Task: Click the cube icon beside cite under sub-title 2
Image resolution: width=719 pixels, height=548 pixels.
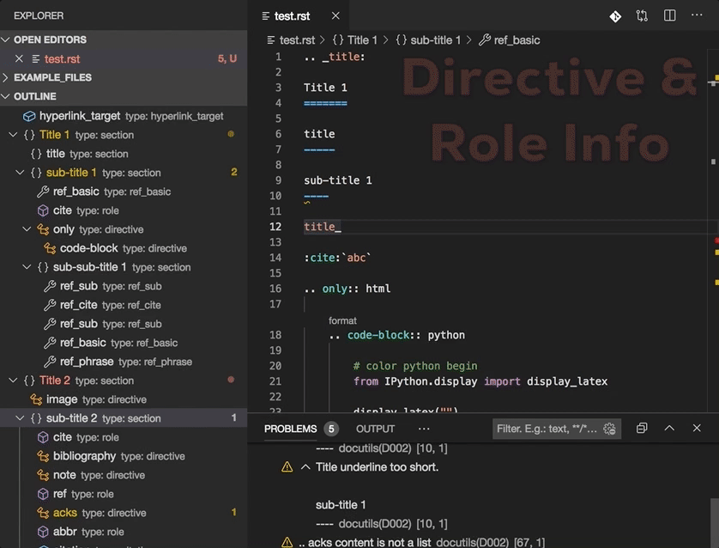Action: (43, 437)
